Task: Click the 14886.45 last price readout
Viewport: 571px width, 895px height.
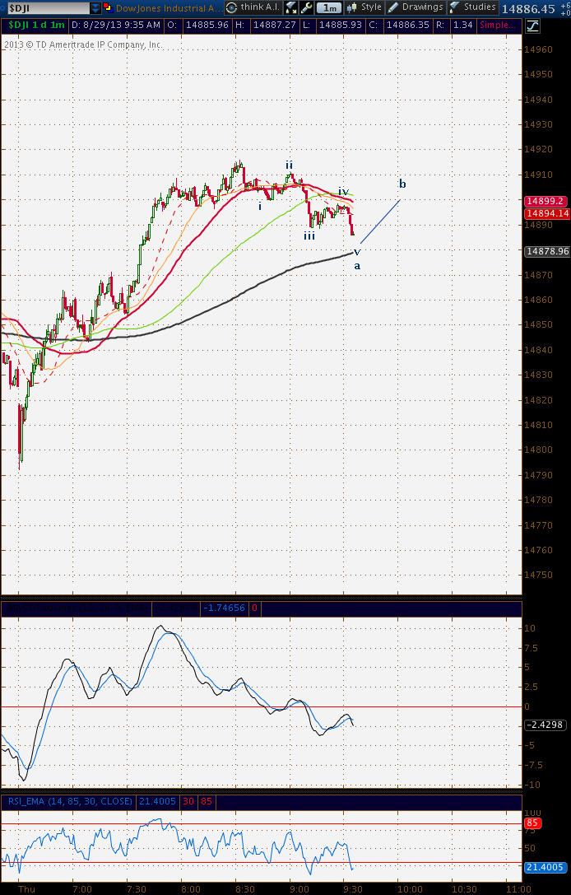Action: (x=528, y=8)
